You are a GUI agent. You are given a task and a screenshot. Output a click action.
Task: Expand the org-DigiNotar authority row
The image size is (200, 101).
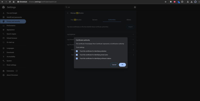point(133,35)
